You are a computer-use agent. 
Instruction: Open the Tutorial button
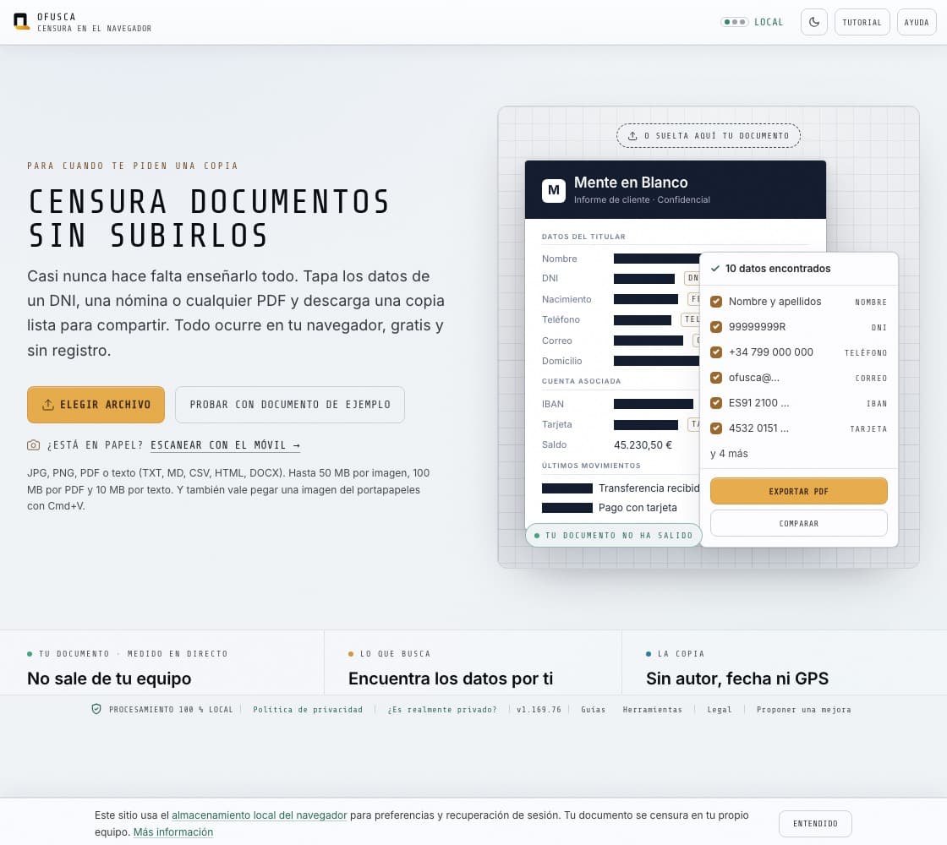pos(862,22)
